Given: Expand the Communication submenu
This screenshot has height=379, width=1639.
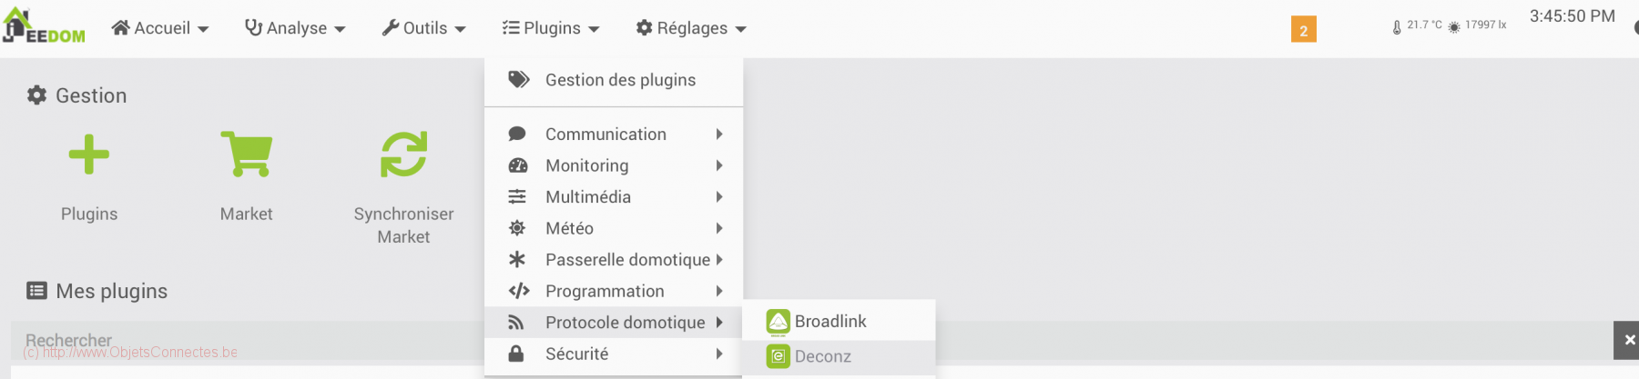Looking at the screenshot, I should [x=614, y=134].
